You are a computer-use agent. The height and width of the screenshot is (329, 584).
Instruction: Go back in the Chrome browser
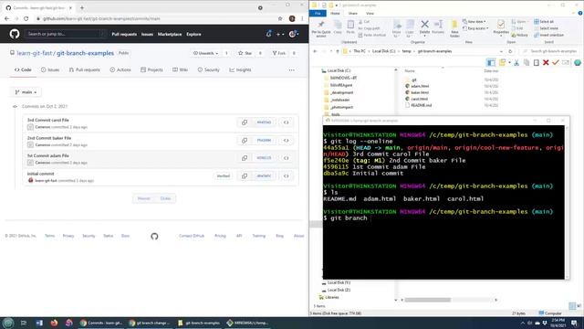pos(6,18)
